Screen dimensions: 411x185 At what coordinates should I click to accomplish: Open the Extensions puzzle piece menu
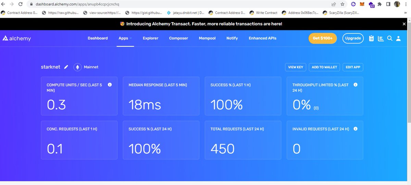click(x=380, y=4)
